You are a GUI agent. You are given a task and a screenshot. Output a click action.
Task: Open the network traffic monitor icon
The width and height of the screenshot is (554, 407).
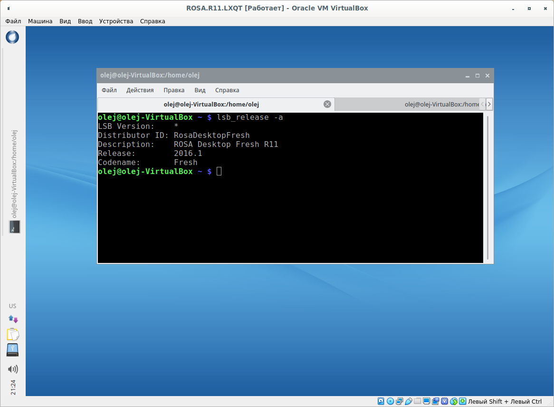(13, 319)
